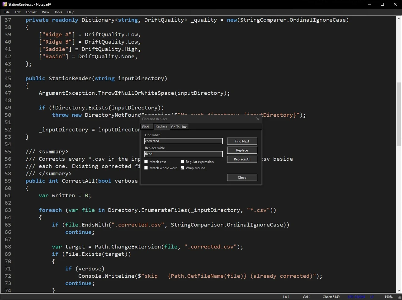Minimize the Notepad# window

tap(369, 4)
